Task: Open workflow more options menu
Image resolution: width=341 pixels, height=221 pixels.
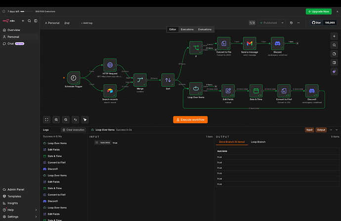Action: [x=298, y=23]
